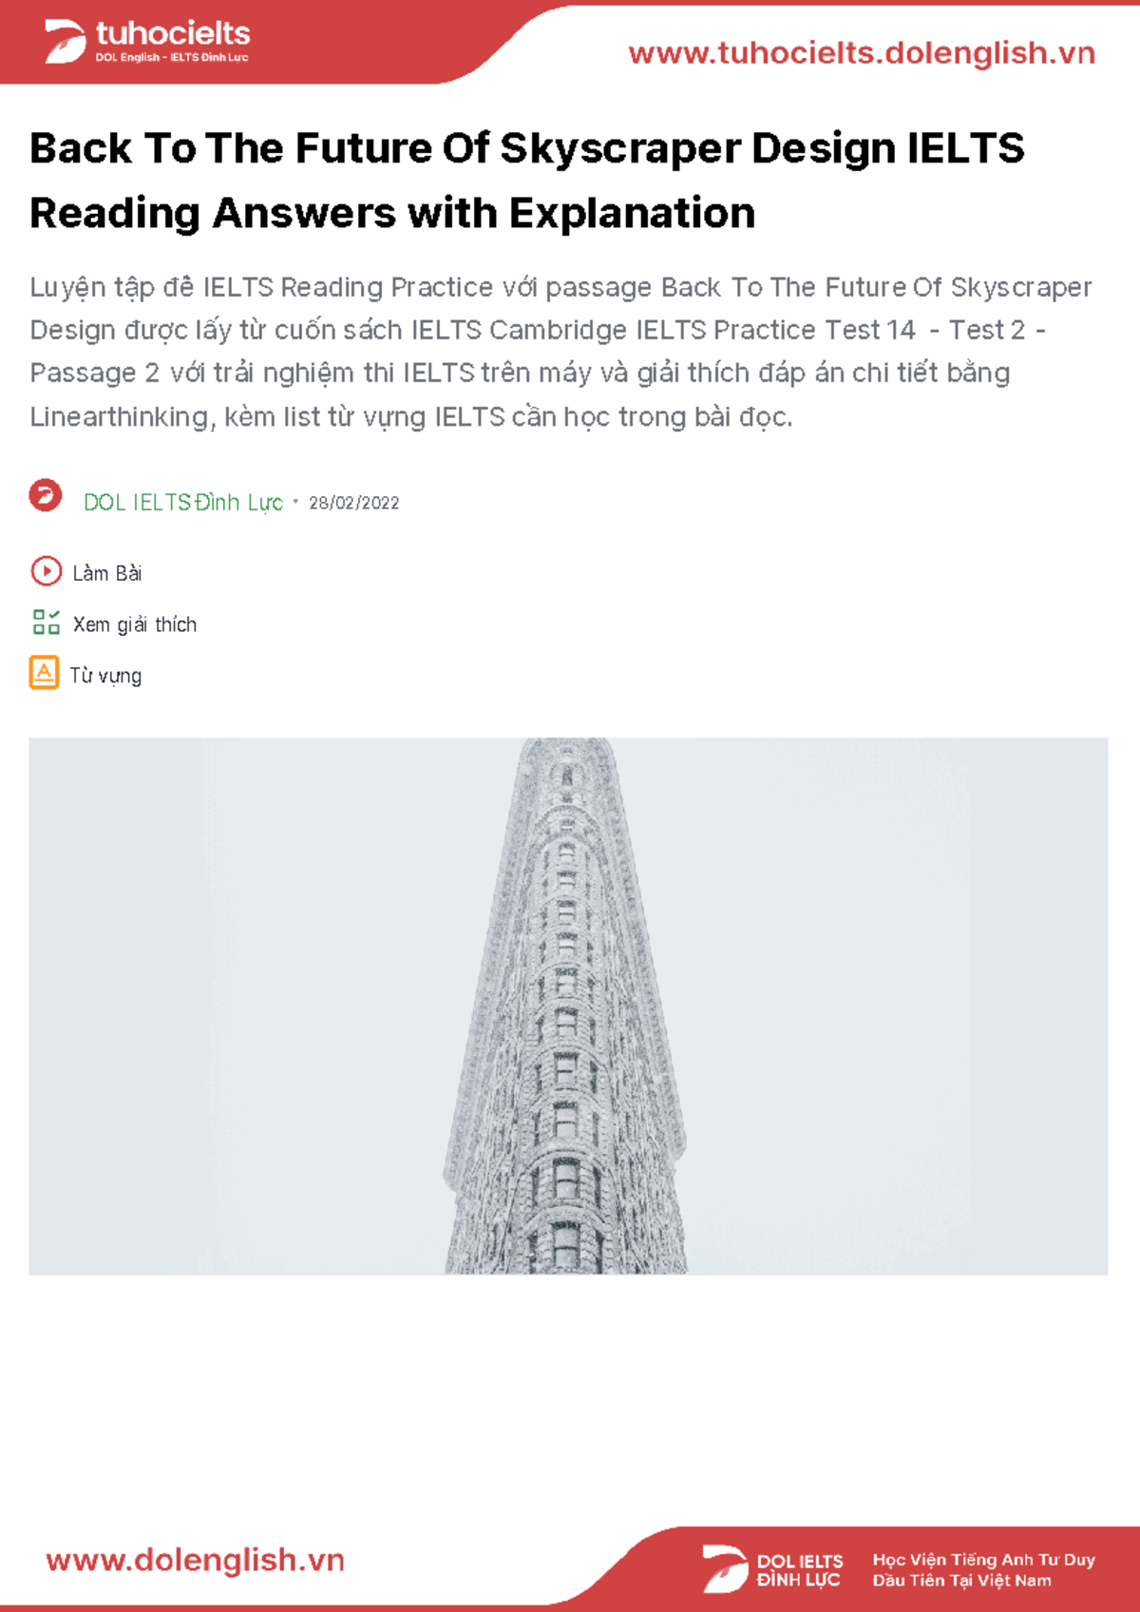This screenshot has width=1140, height=1612.
Task: Click the Vietnamese intro paragraph under the title
Action: coord(560,352)
